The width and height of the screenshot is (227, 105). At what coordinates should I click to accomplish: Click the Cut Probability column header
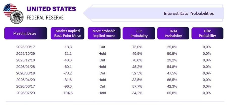[x=139, y=33]
